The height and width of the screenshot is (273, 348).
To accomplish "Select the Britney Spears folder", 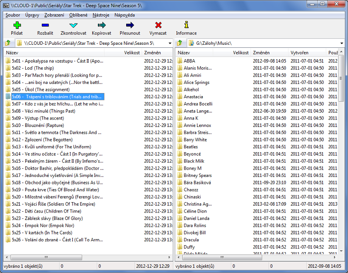I will point(197,175).
